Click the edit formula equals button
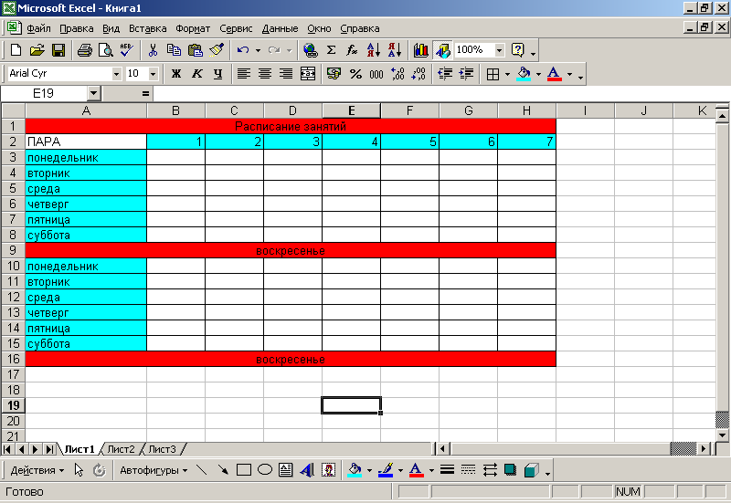731x503 pixels. click(145, 94)
